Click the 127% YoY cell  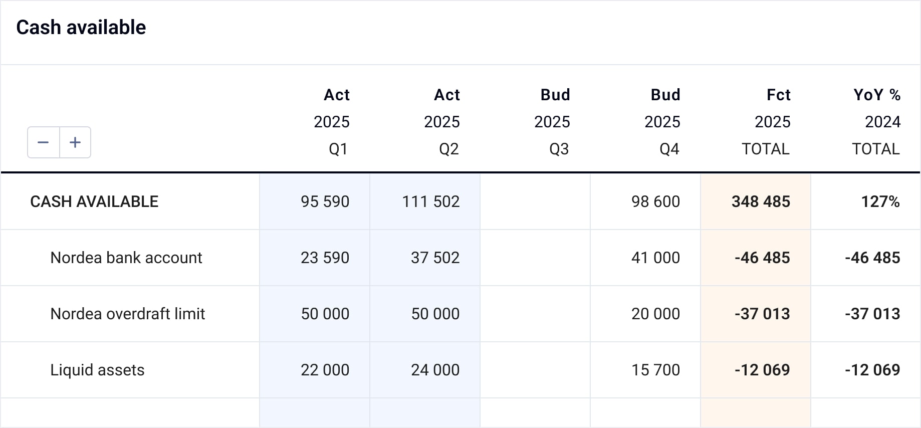coord(880,201)
